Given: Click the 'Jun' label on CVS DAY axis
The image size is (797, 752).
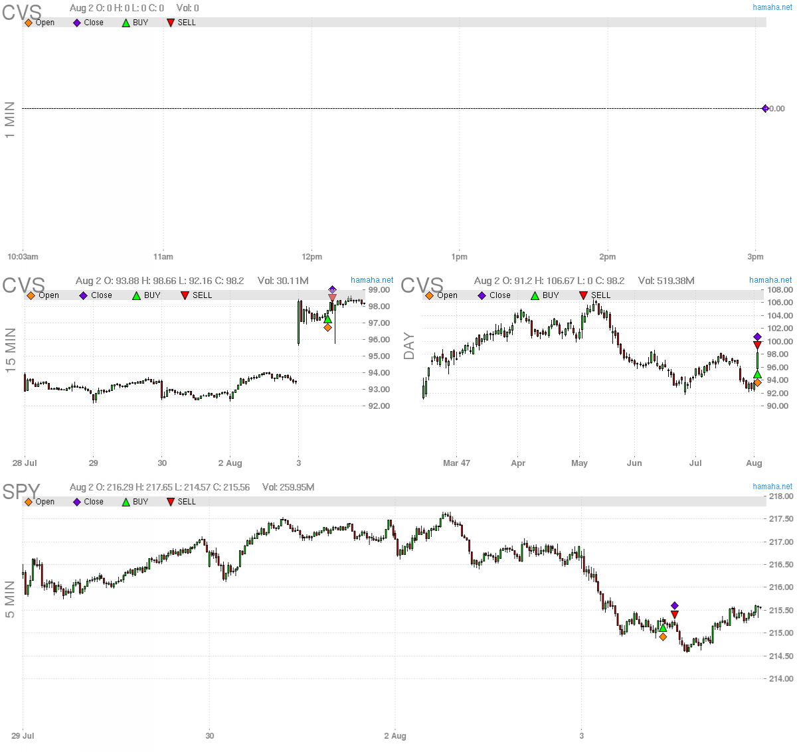Looking at the screenshot, I should tap(634, 463).
